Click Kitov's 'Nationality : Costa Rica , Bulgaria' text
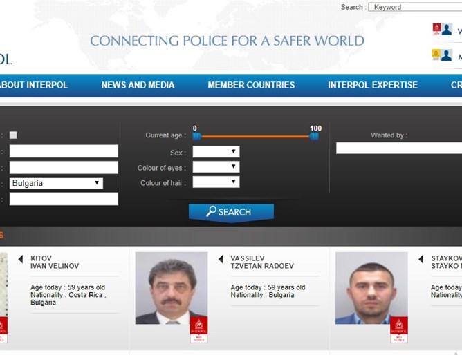The height and width of the screenshot is (355, 462). click(x=68, y=298)
